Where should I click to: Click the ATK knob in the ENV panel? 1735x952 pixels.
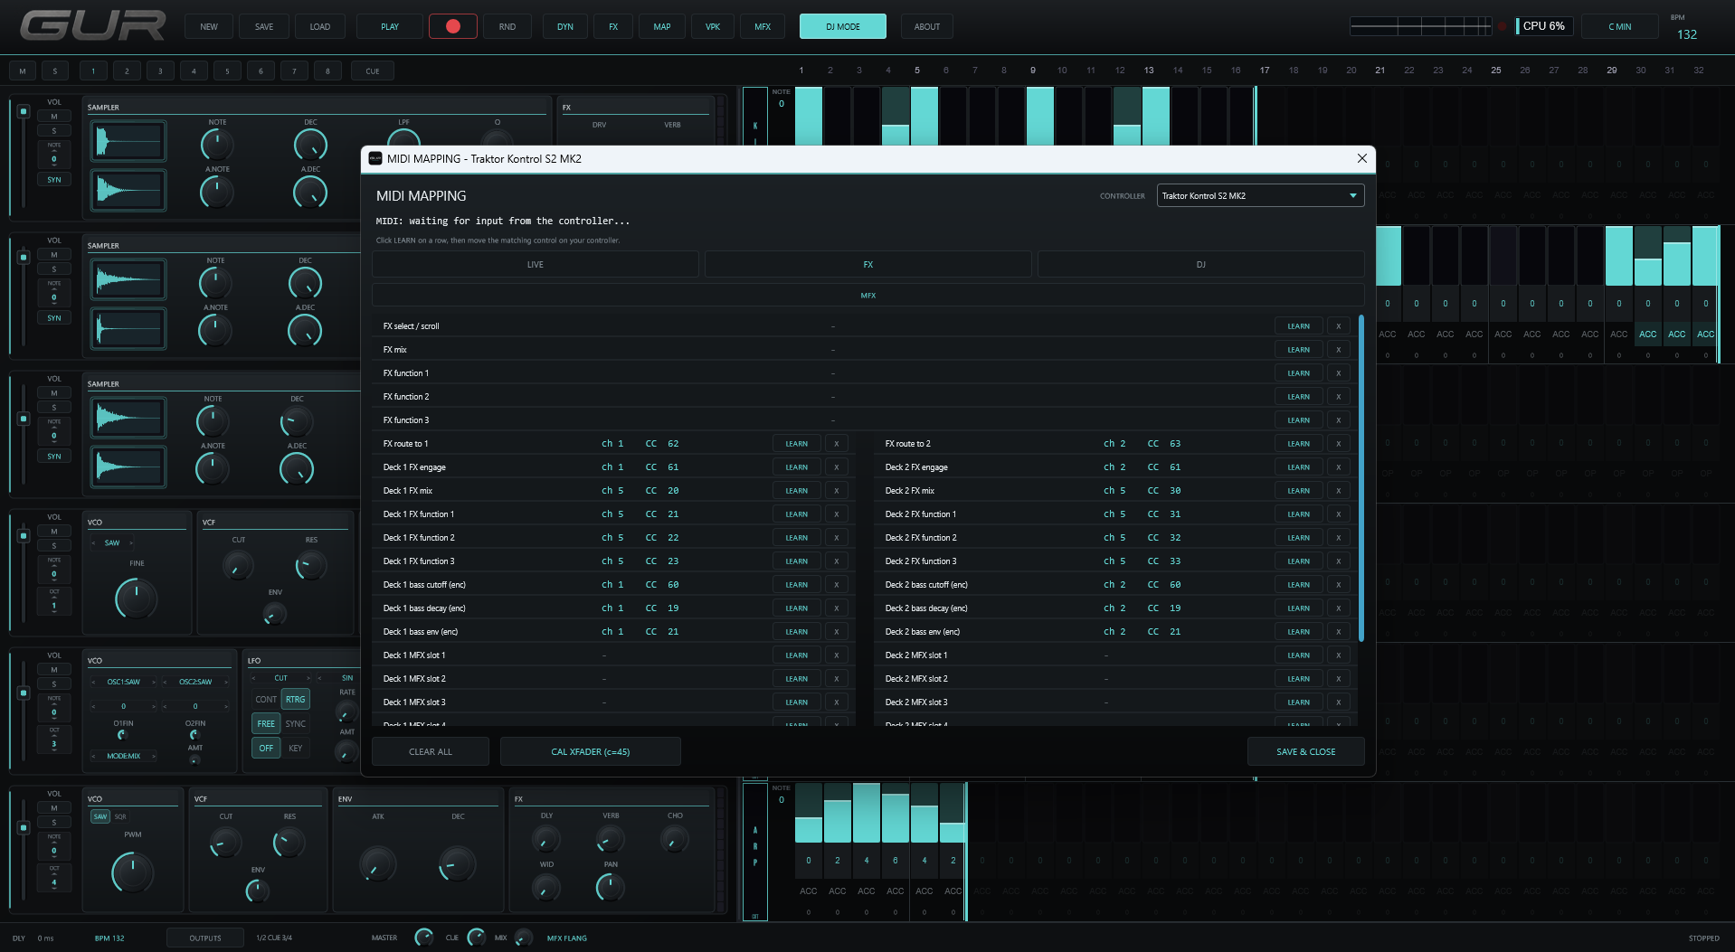tap(378, 864)
